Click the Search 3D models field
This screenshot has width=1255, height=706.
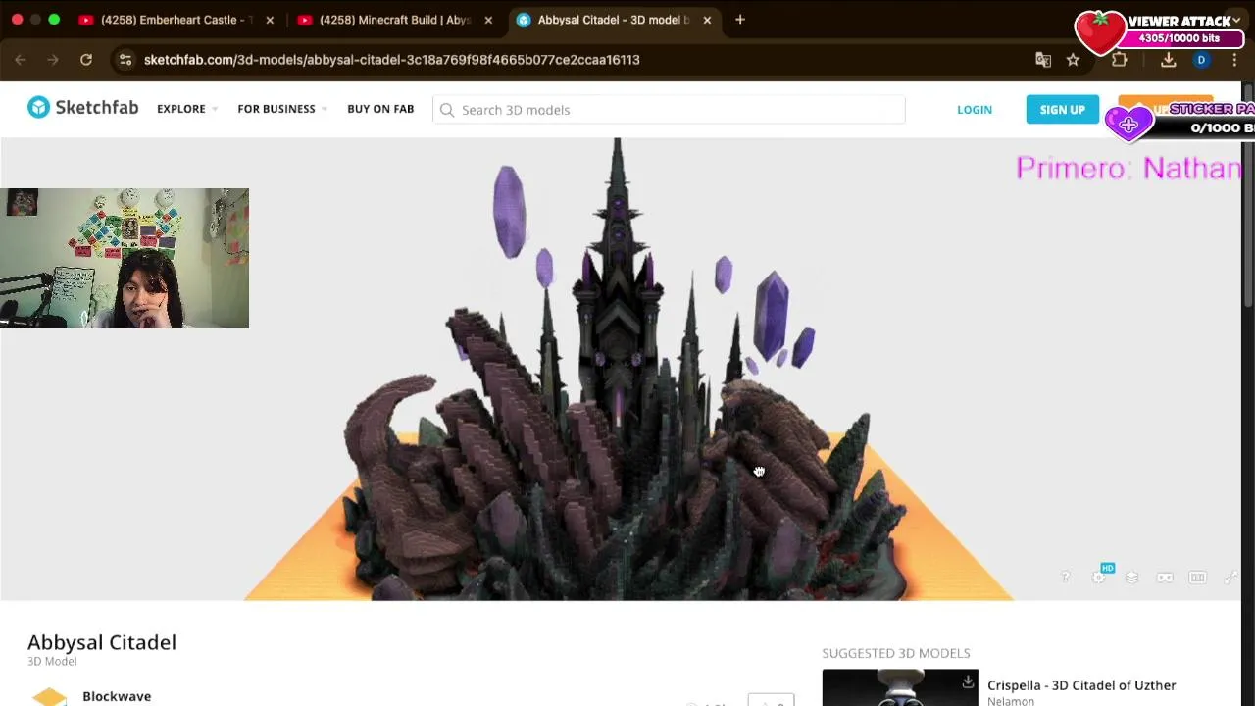[x=669, y=110]
